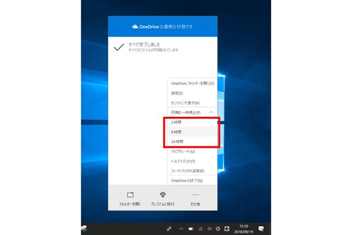Select フィードバックの送信(D) entry

click(x=192, y=171)
